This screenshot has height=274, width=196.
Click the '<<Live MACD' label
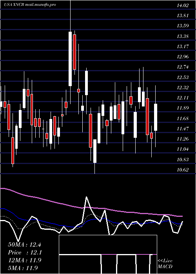[165, 263]
